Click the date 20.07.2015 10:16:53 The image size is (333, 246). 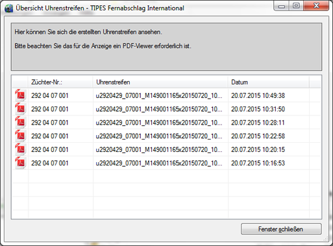[x=258, y=163]
